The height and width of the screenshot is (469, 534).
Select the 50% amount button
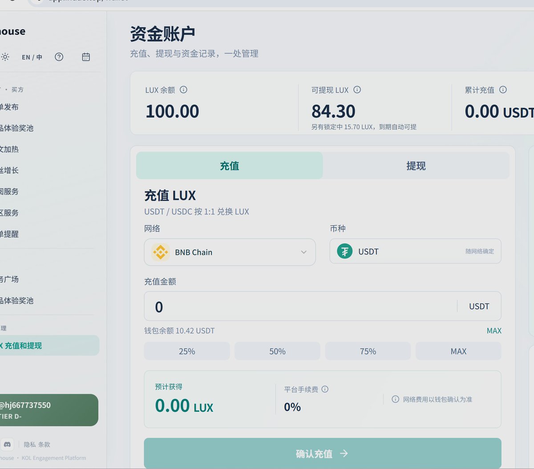click(277, 351)
